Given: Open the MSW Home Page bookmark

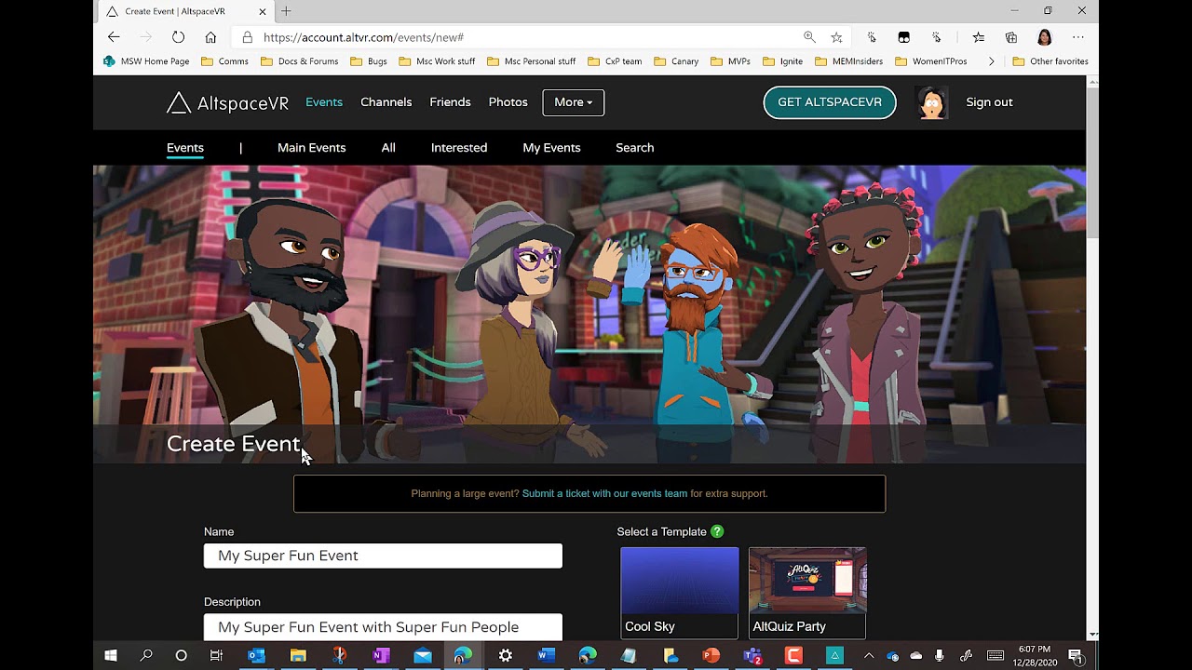Looking at the screenshot, I should pyautogui.click(x=147, y=61).
